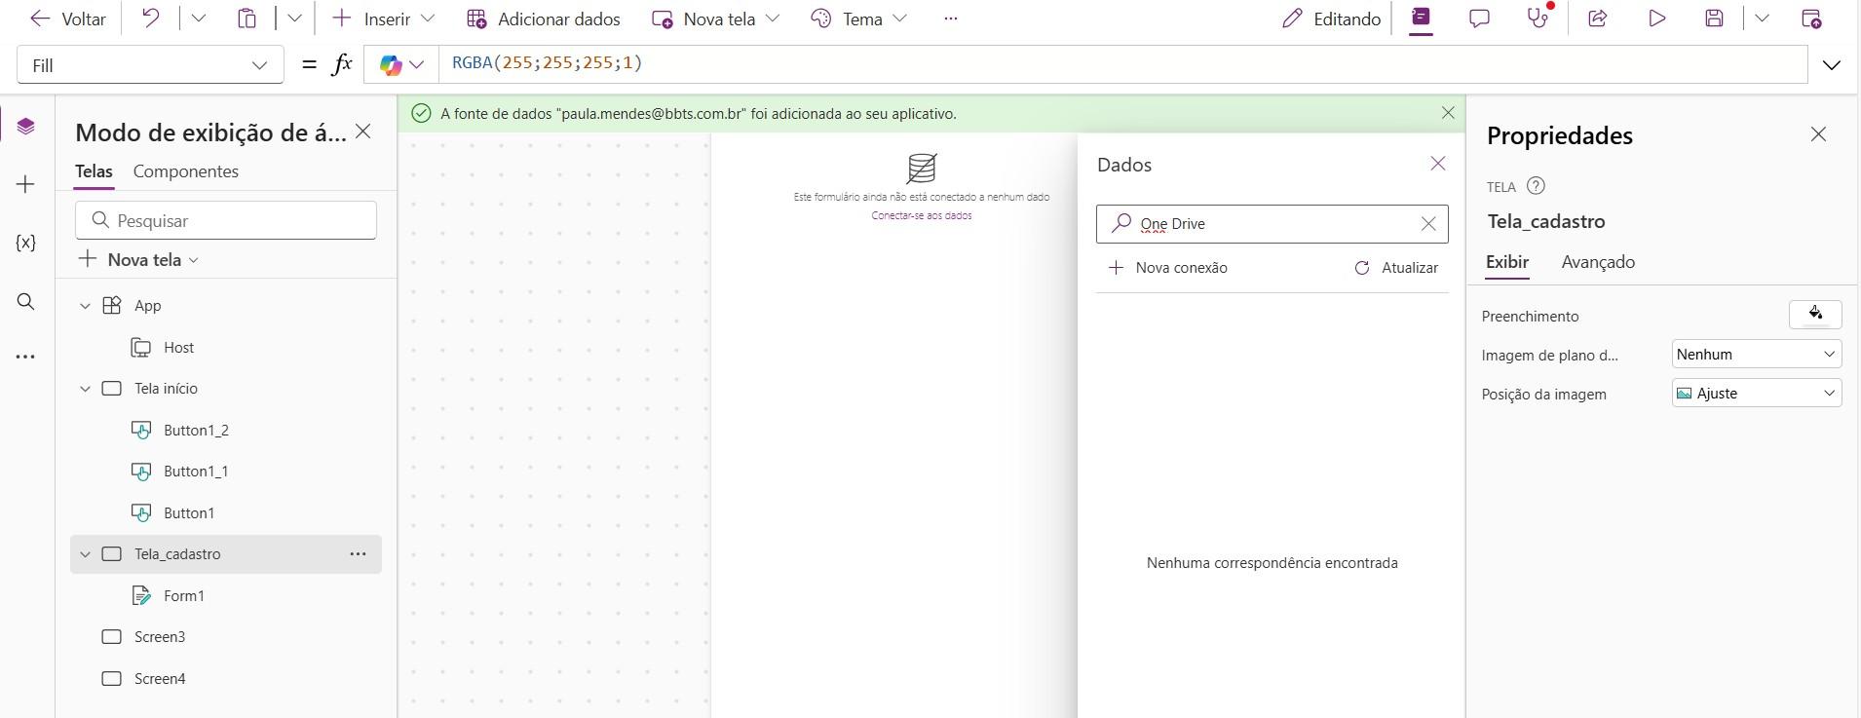Open Posição da imagem dropdown Ajuste
Image resolution: width=1861 pixels, height=718 pixels.
tap(1757, 394)
